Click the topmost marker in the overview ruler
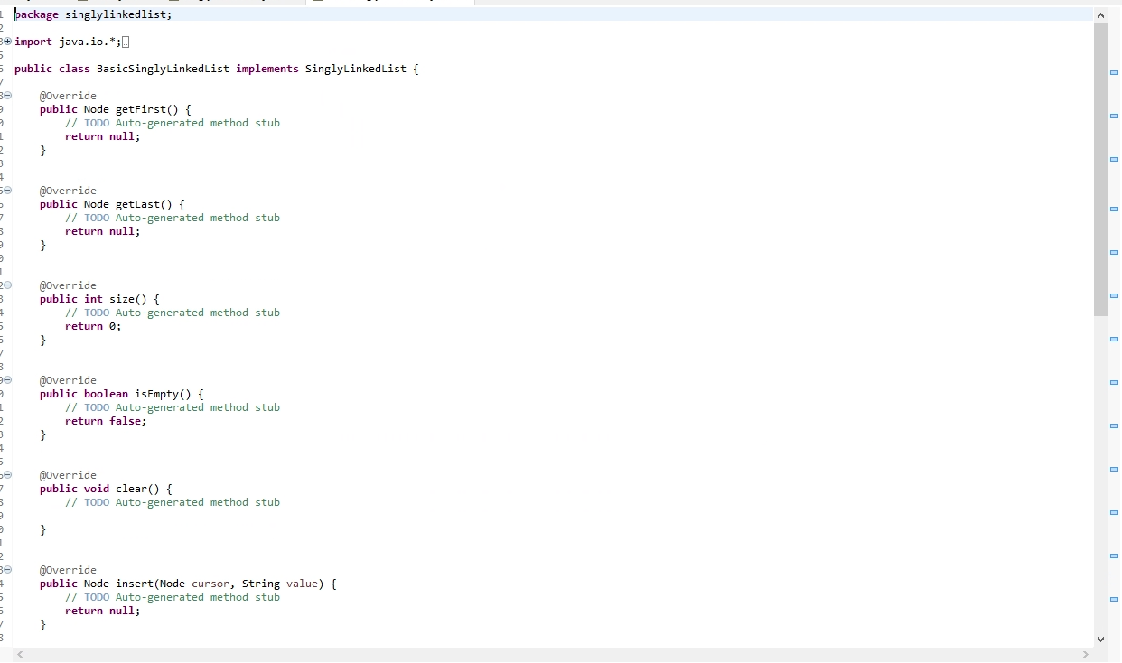This screenshot has width=1122, height=663. click(1114, 73)
